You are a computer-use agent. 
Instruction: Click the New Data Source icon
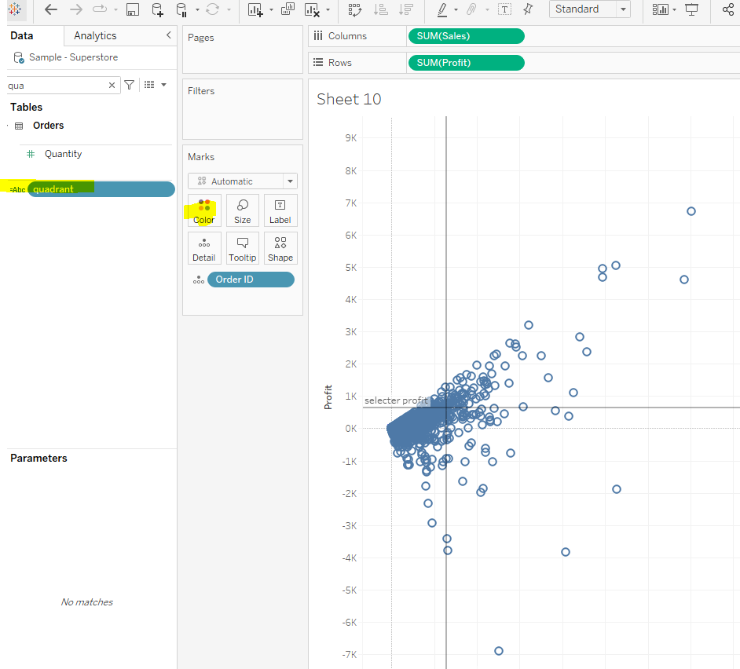pos(157,9)
